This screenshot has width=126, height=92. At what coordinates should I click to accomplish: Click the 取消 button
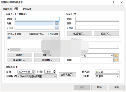click(99, 87)
